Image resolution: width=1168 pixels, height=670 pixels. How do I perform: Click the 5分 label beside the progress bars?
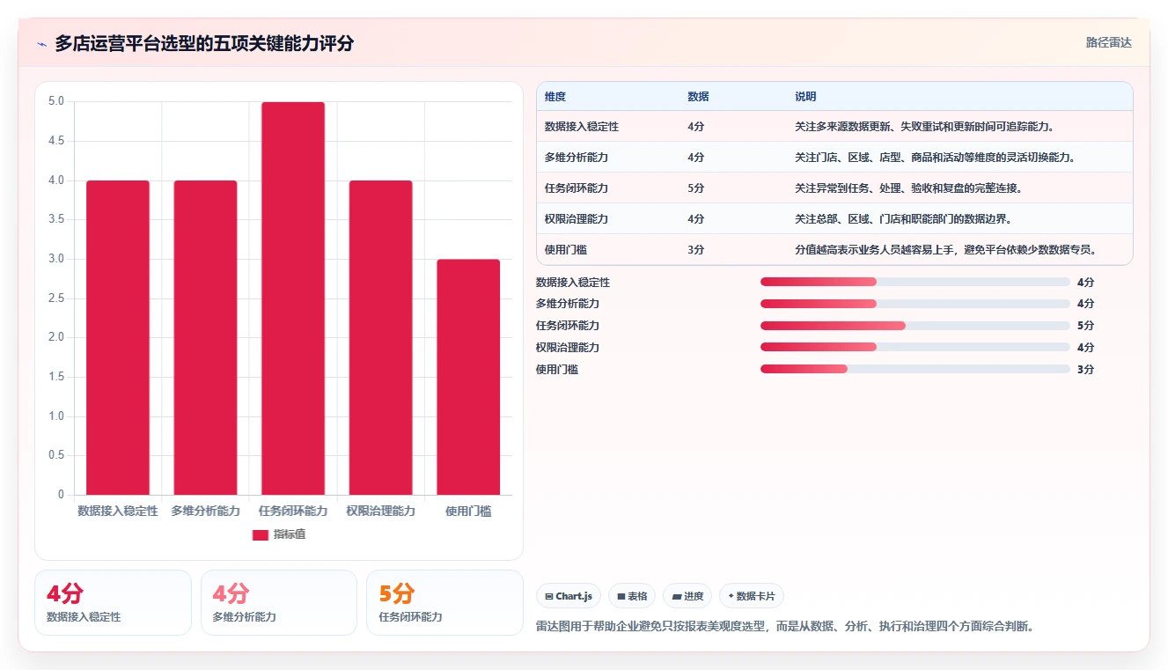(x=1086, y=326)
